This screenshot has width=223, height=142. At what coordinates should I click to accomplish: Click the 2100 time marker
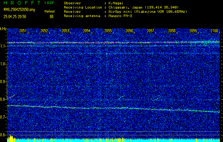(214, 31)
